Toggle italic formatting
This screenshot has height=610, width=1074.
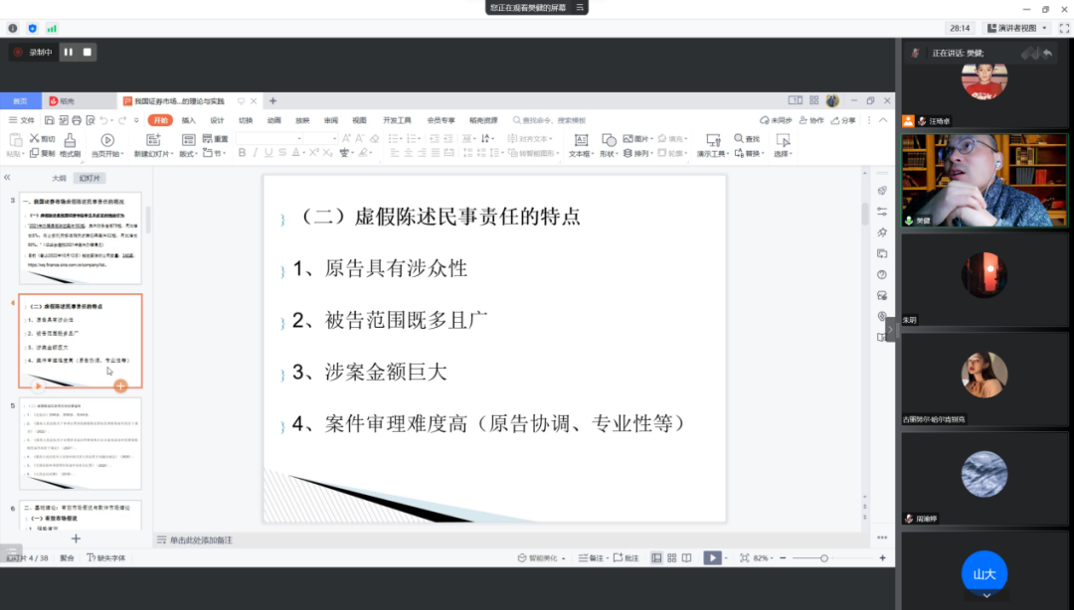tap(255, 153)
